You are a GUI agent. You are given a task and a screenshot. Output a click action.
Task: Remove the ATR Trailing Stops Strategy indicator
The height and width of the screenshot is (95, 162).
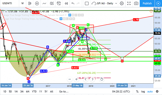coord(82,15)
